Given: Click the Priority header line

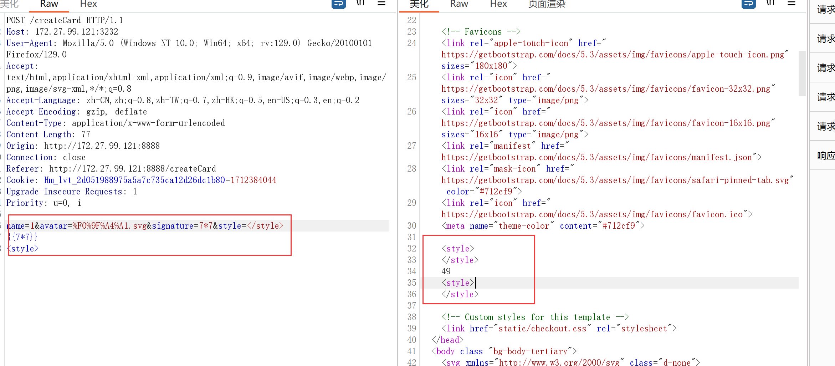Looking at the screenshot, I should [x=44, y=203].
